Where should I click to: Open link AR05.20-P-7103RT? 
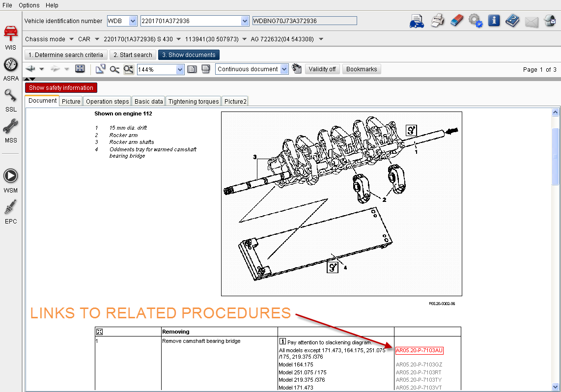tap(419, 372)
